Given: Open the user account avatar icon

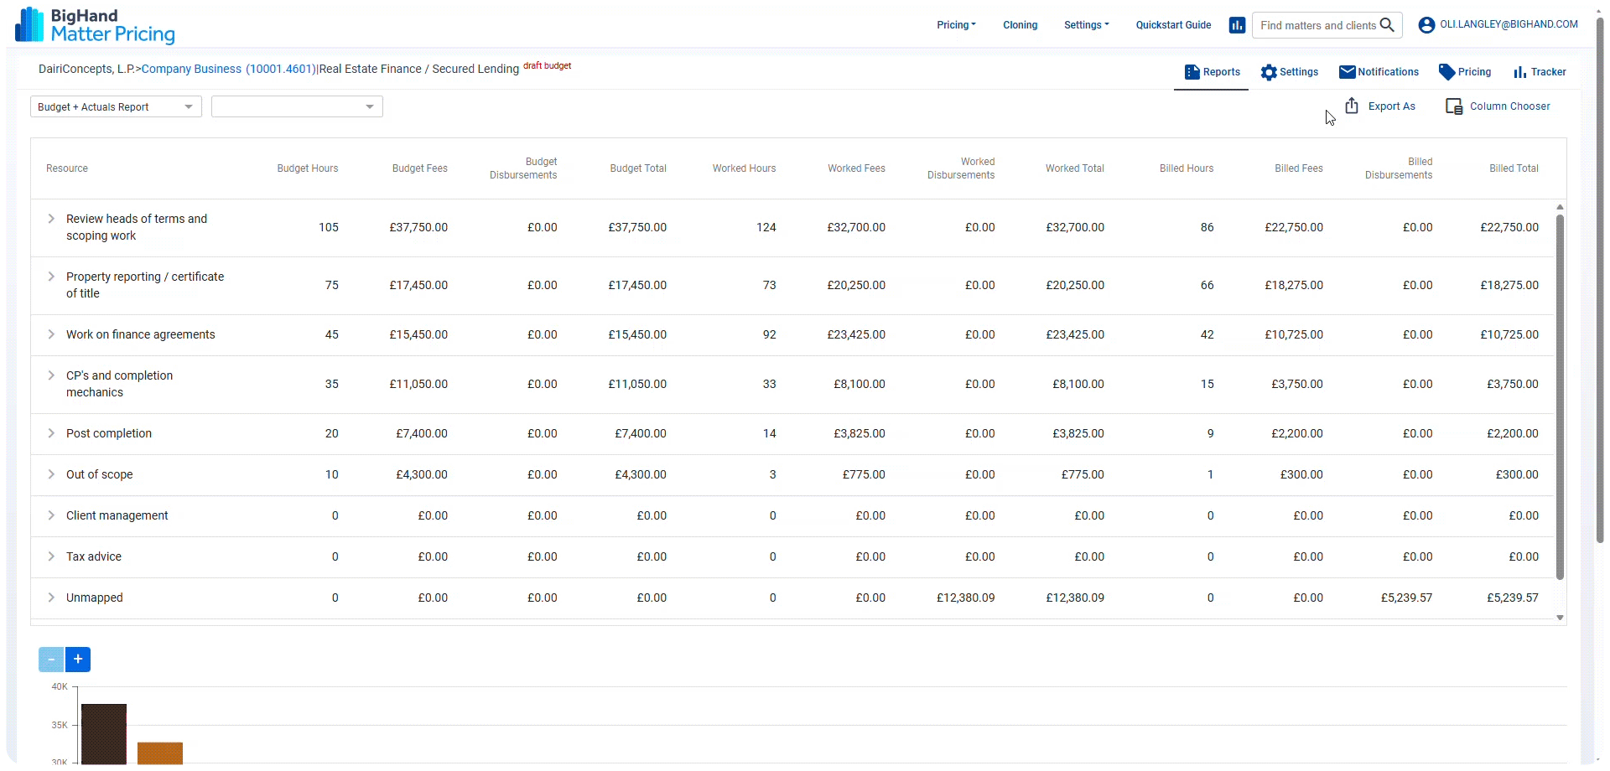Looking at the screenshot, I should click(1426, 25).
